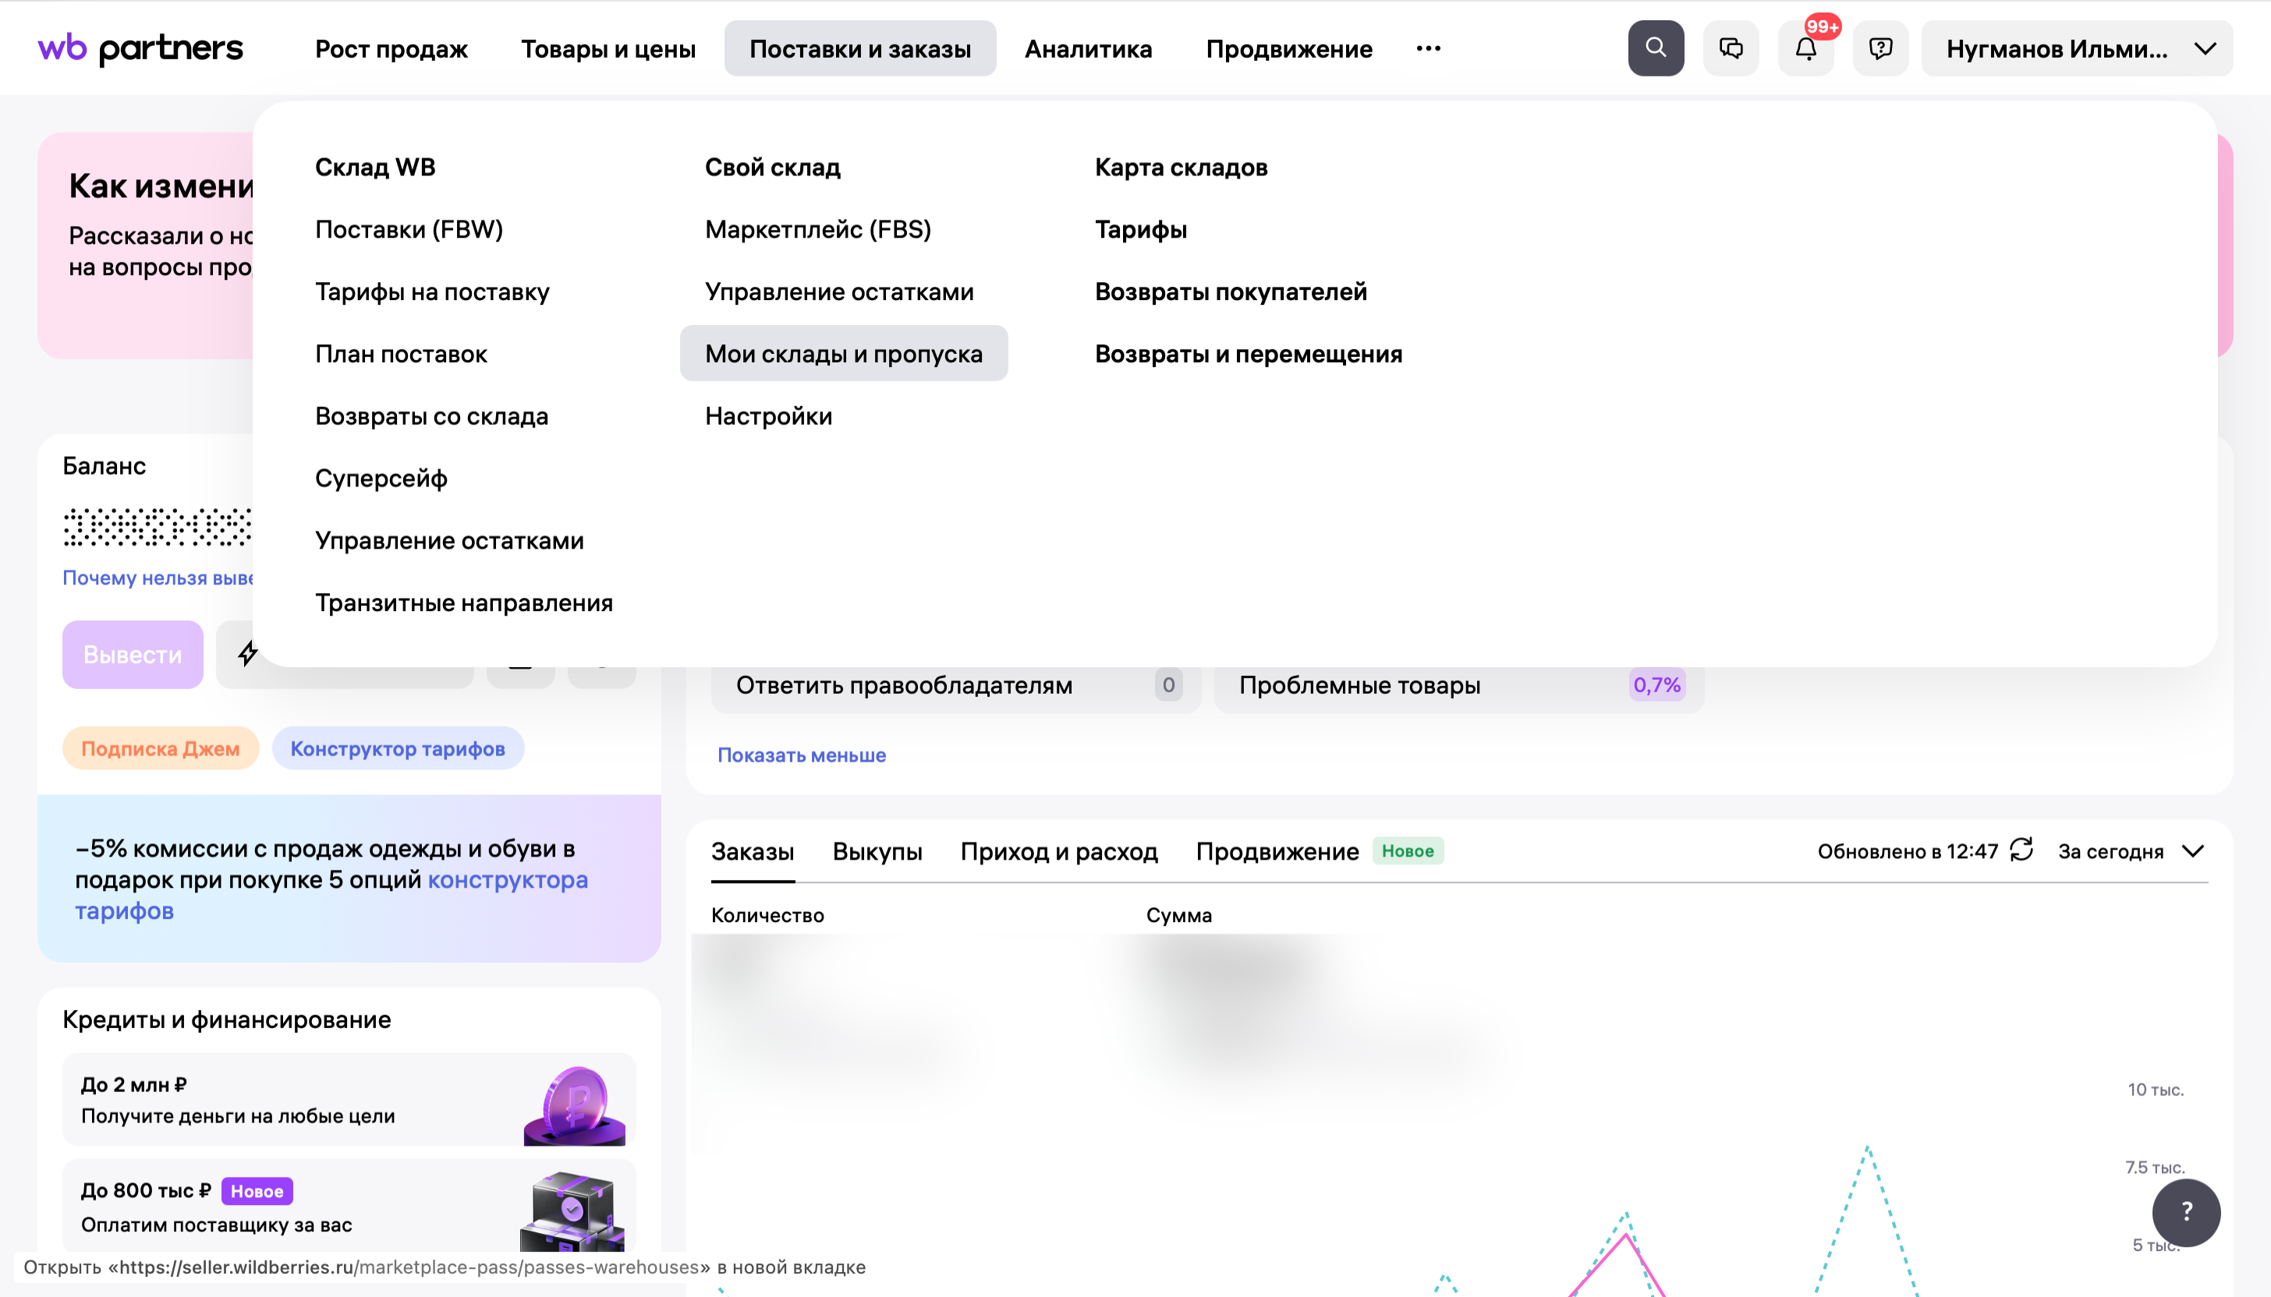Open the конструктора тарифов link in promo
This screenshot has width=2271, height=1297.
click(x=508, y=878)
